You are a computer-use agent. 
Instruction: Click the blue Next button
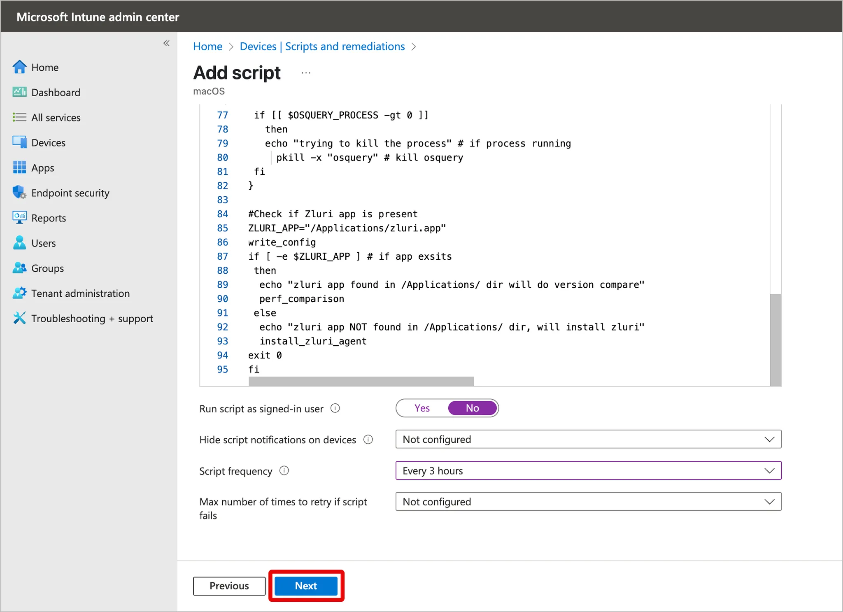306,586
